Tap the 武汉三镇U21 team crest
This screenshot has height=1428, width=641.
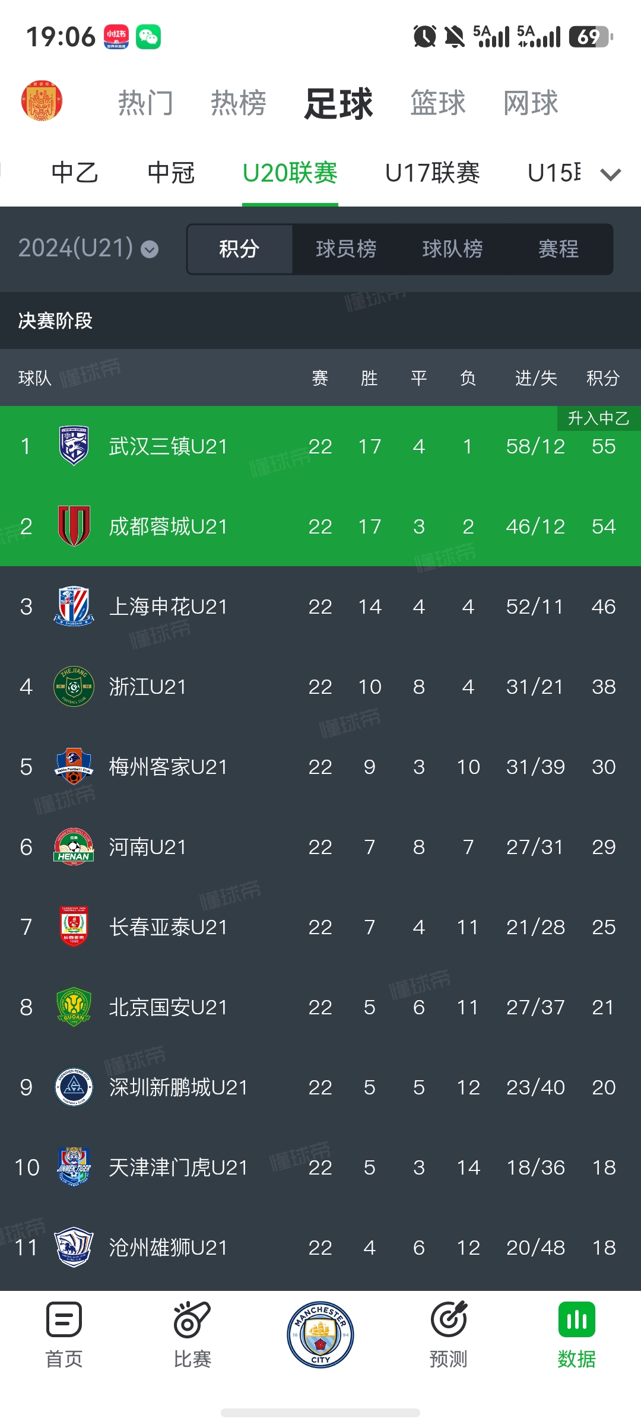(74, 446)
